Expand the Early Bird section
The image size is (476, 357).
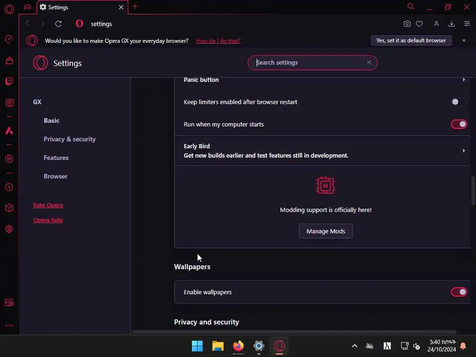click(463, 151)
